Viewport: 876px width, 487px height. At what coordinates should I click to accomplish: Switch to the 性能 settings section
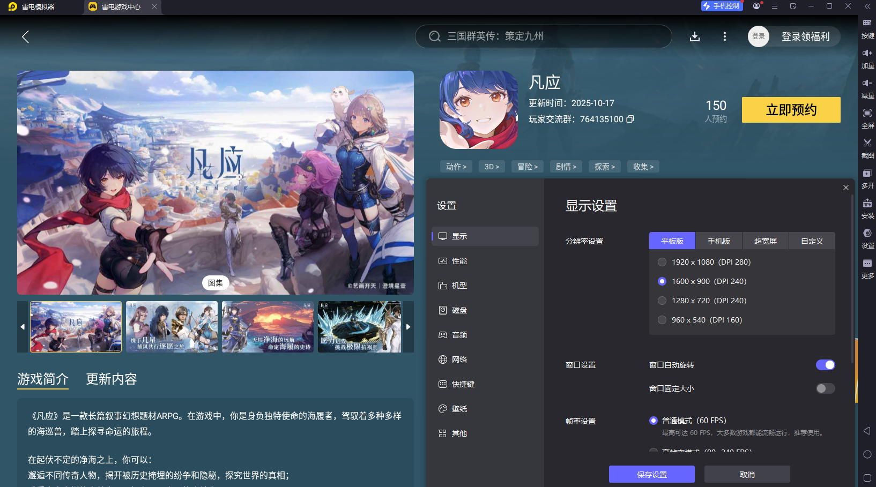[459, 261]
